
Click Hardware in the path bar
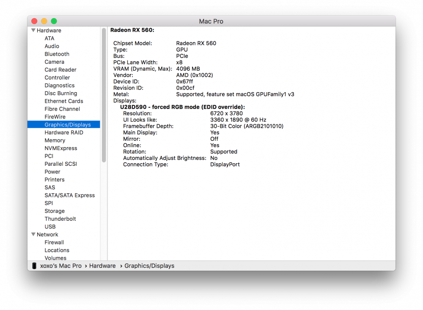pos(102,266)
